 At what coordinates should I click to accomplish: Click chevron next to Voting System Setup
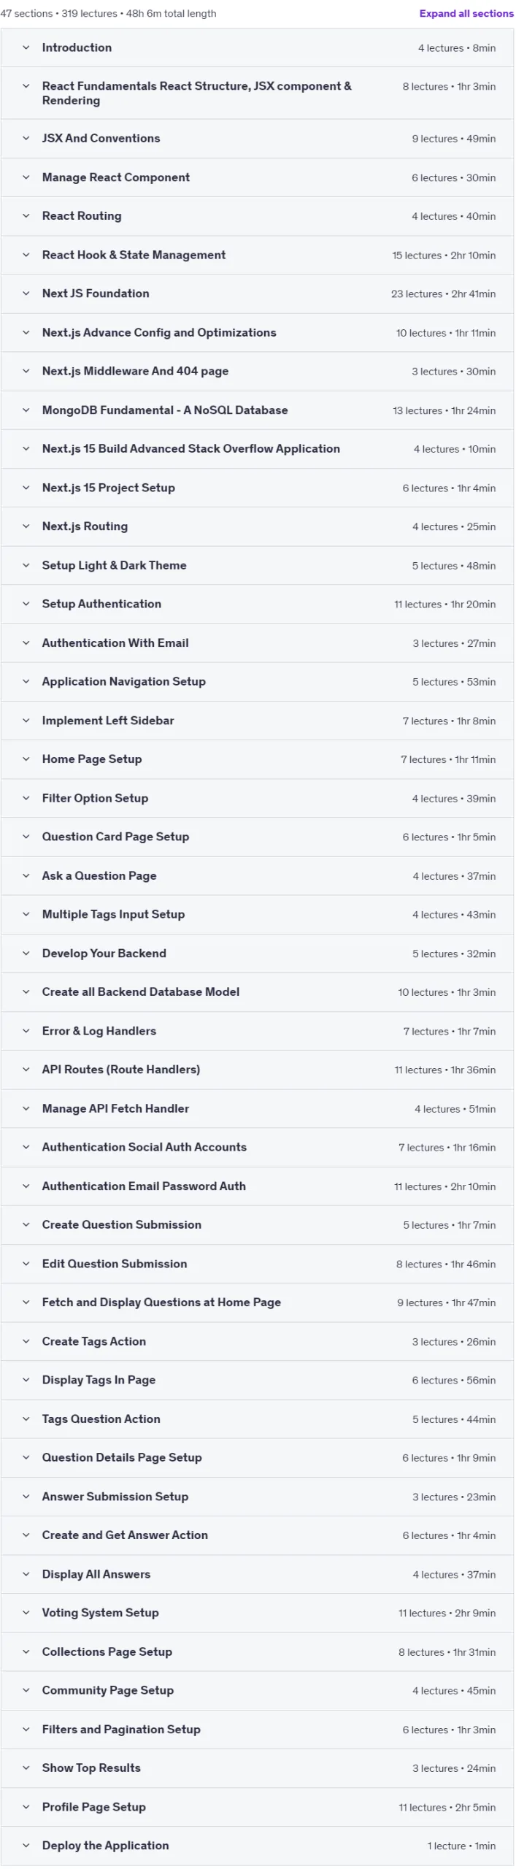(26, 1613)
